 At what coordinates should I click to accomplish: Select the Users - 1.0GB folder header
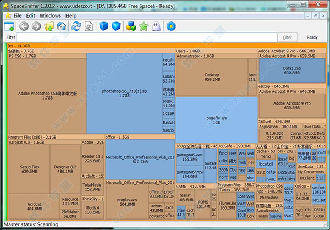216,51
